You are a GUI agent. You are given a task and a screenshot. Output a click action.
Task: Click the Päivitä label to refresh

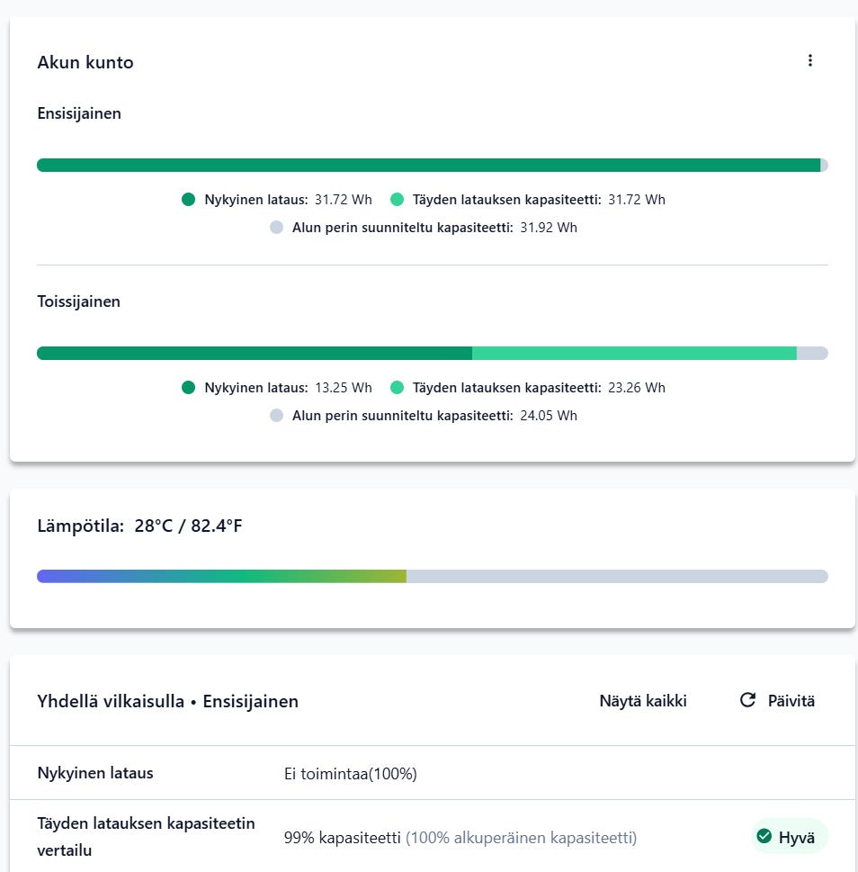click(791, 701)
